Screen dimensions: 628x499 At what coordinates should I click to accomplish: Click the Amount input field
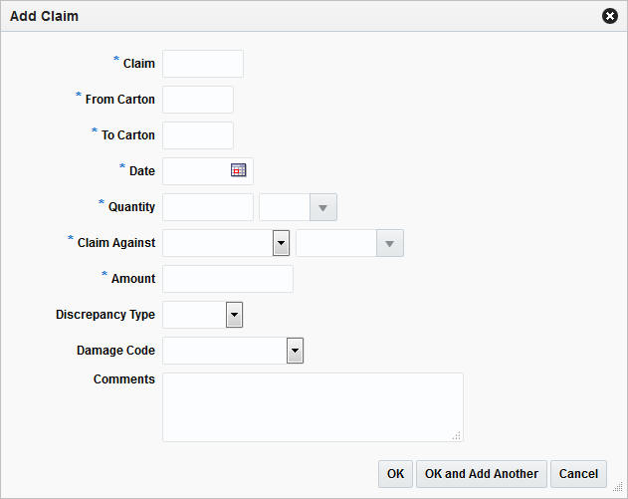click(x=228, y=279)
